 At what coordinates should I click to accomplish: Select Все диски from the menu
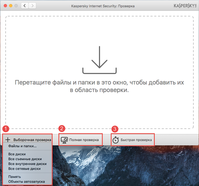[27, 154]
